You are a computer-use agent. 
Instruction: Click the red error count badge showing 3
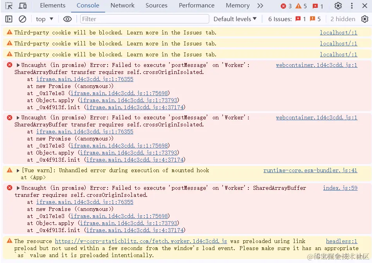tap(286, 6)
